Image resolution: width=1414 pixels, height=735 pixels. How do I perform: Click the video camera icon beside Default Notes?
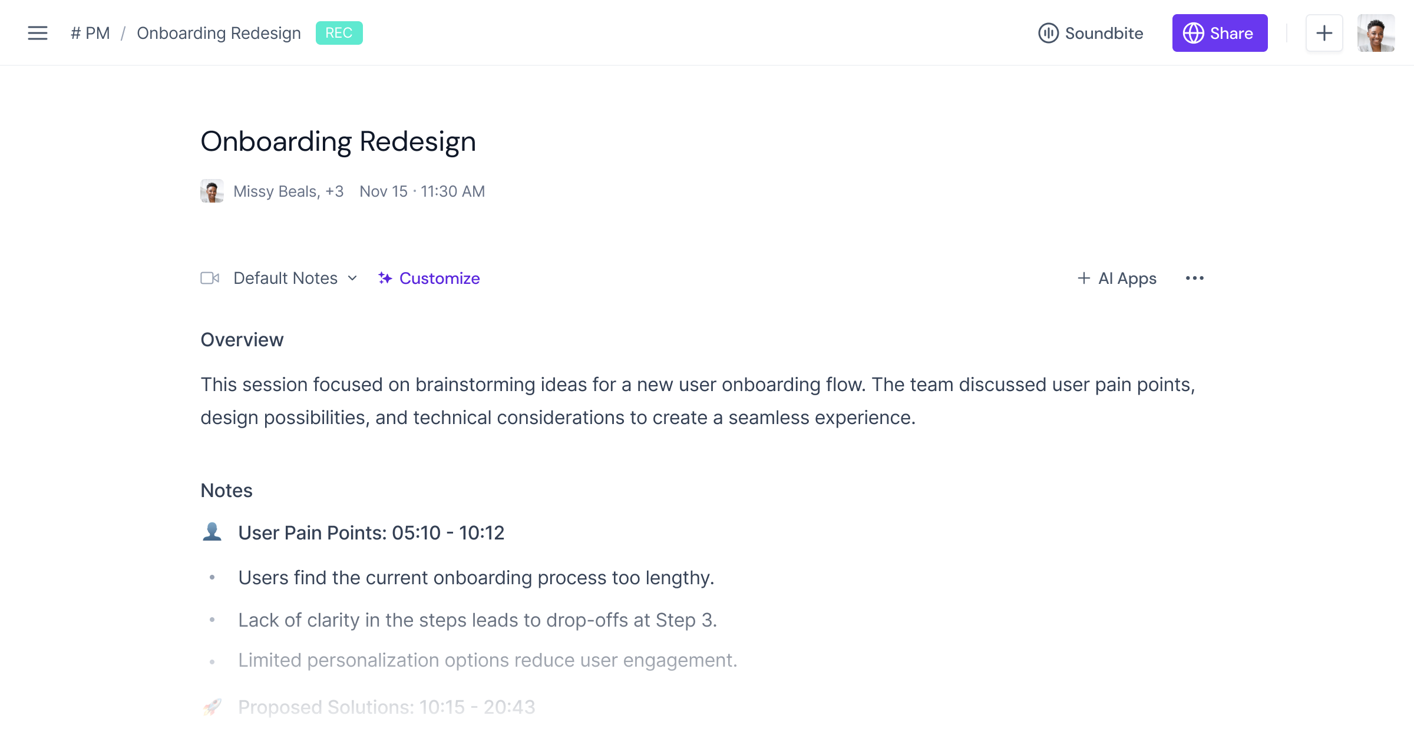[210, 278]
